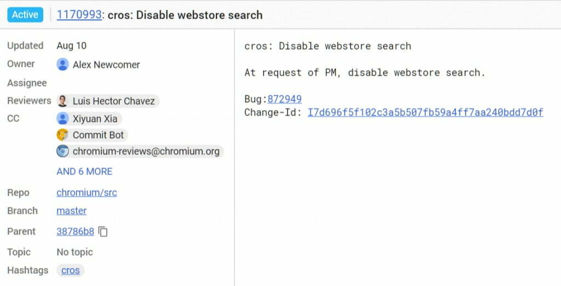Click the Alex Newcomer owner name
The image size is (561, 286).
pyautogui.click(x=106, y=65)
